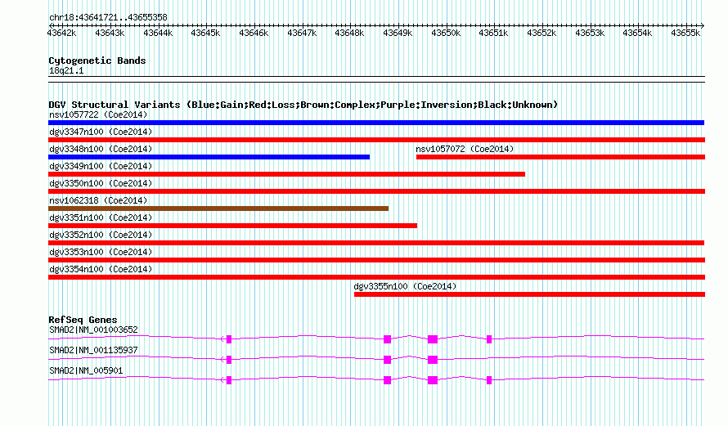Open the dgv3348n100 (Coe2014) label
Viewport: 728px width, 426px height.
click(x=101, y=149)
